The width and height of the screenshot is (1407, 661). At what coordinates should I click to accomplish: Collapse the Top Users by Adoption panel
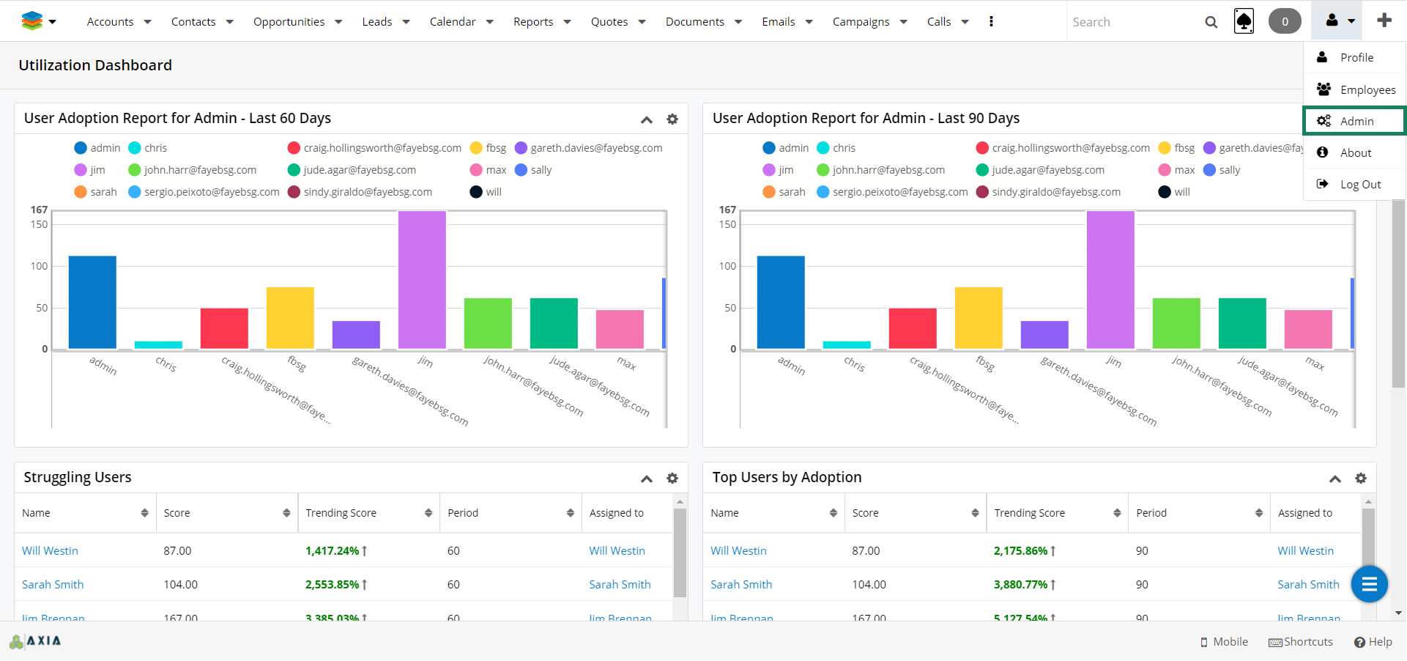1334,479
